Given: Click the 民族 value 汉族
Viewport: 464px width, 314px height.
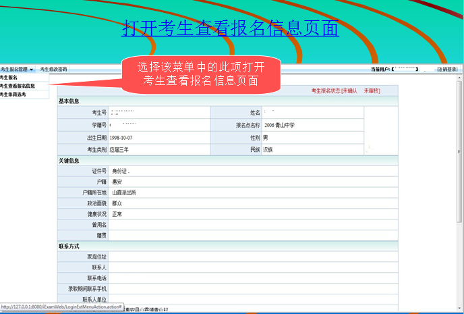Looking at the screenshot, I should click(268, 149).
